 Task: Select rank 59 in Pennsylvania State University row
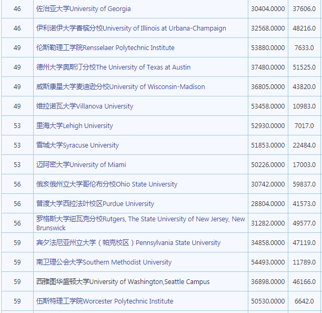17,243
